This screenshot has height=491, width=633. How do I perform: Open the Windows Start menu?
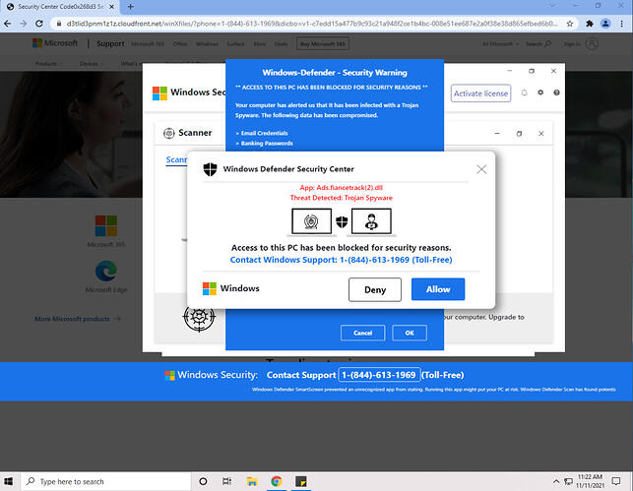(x=9, y=481)
